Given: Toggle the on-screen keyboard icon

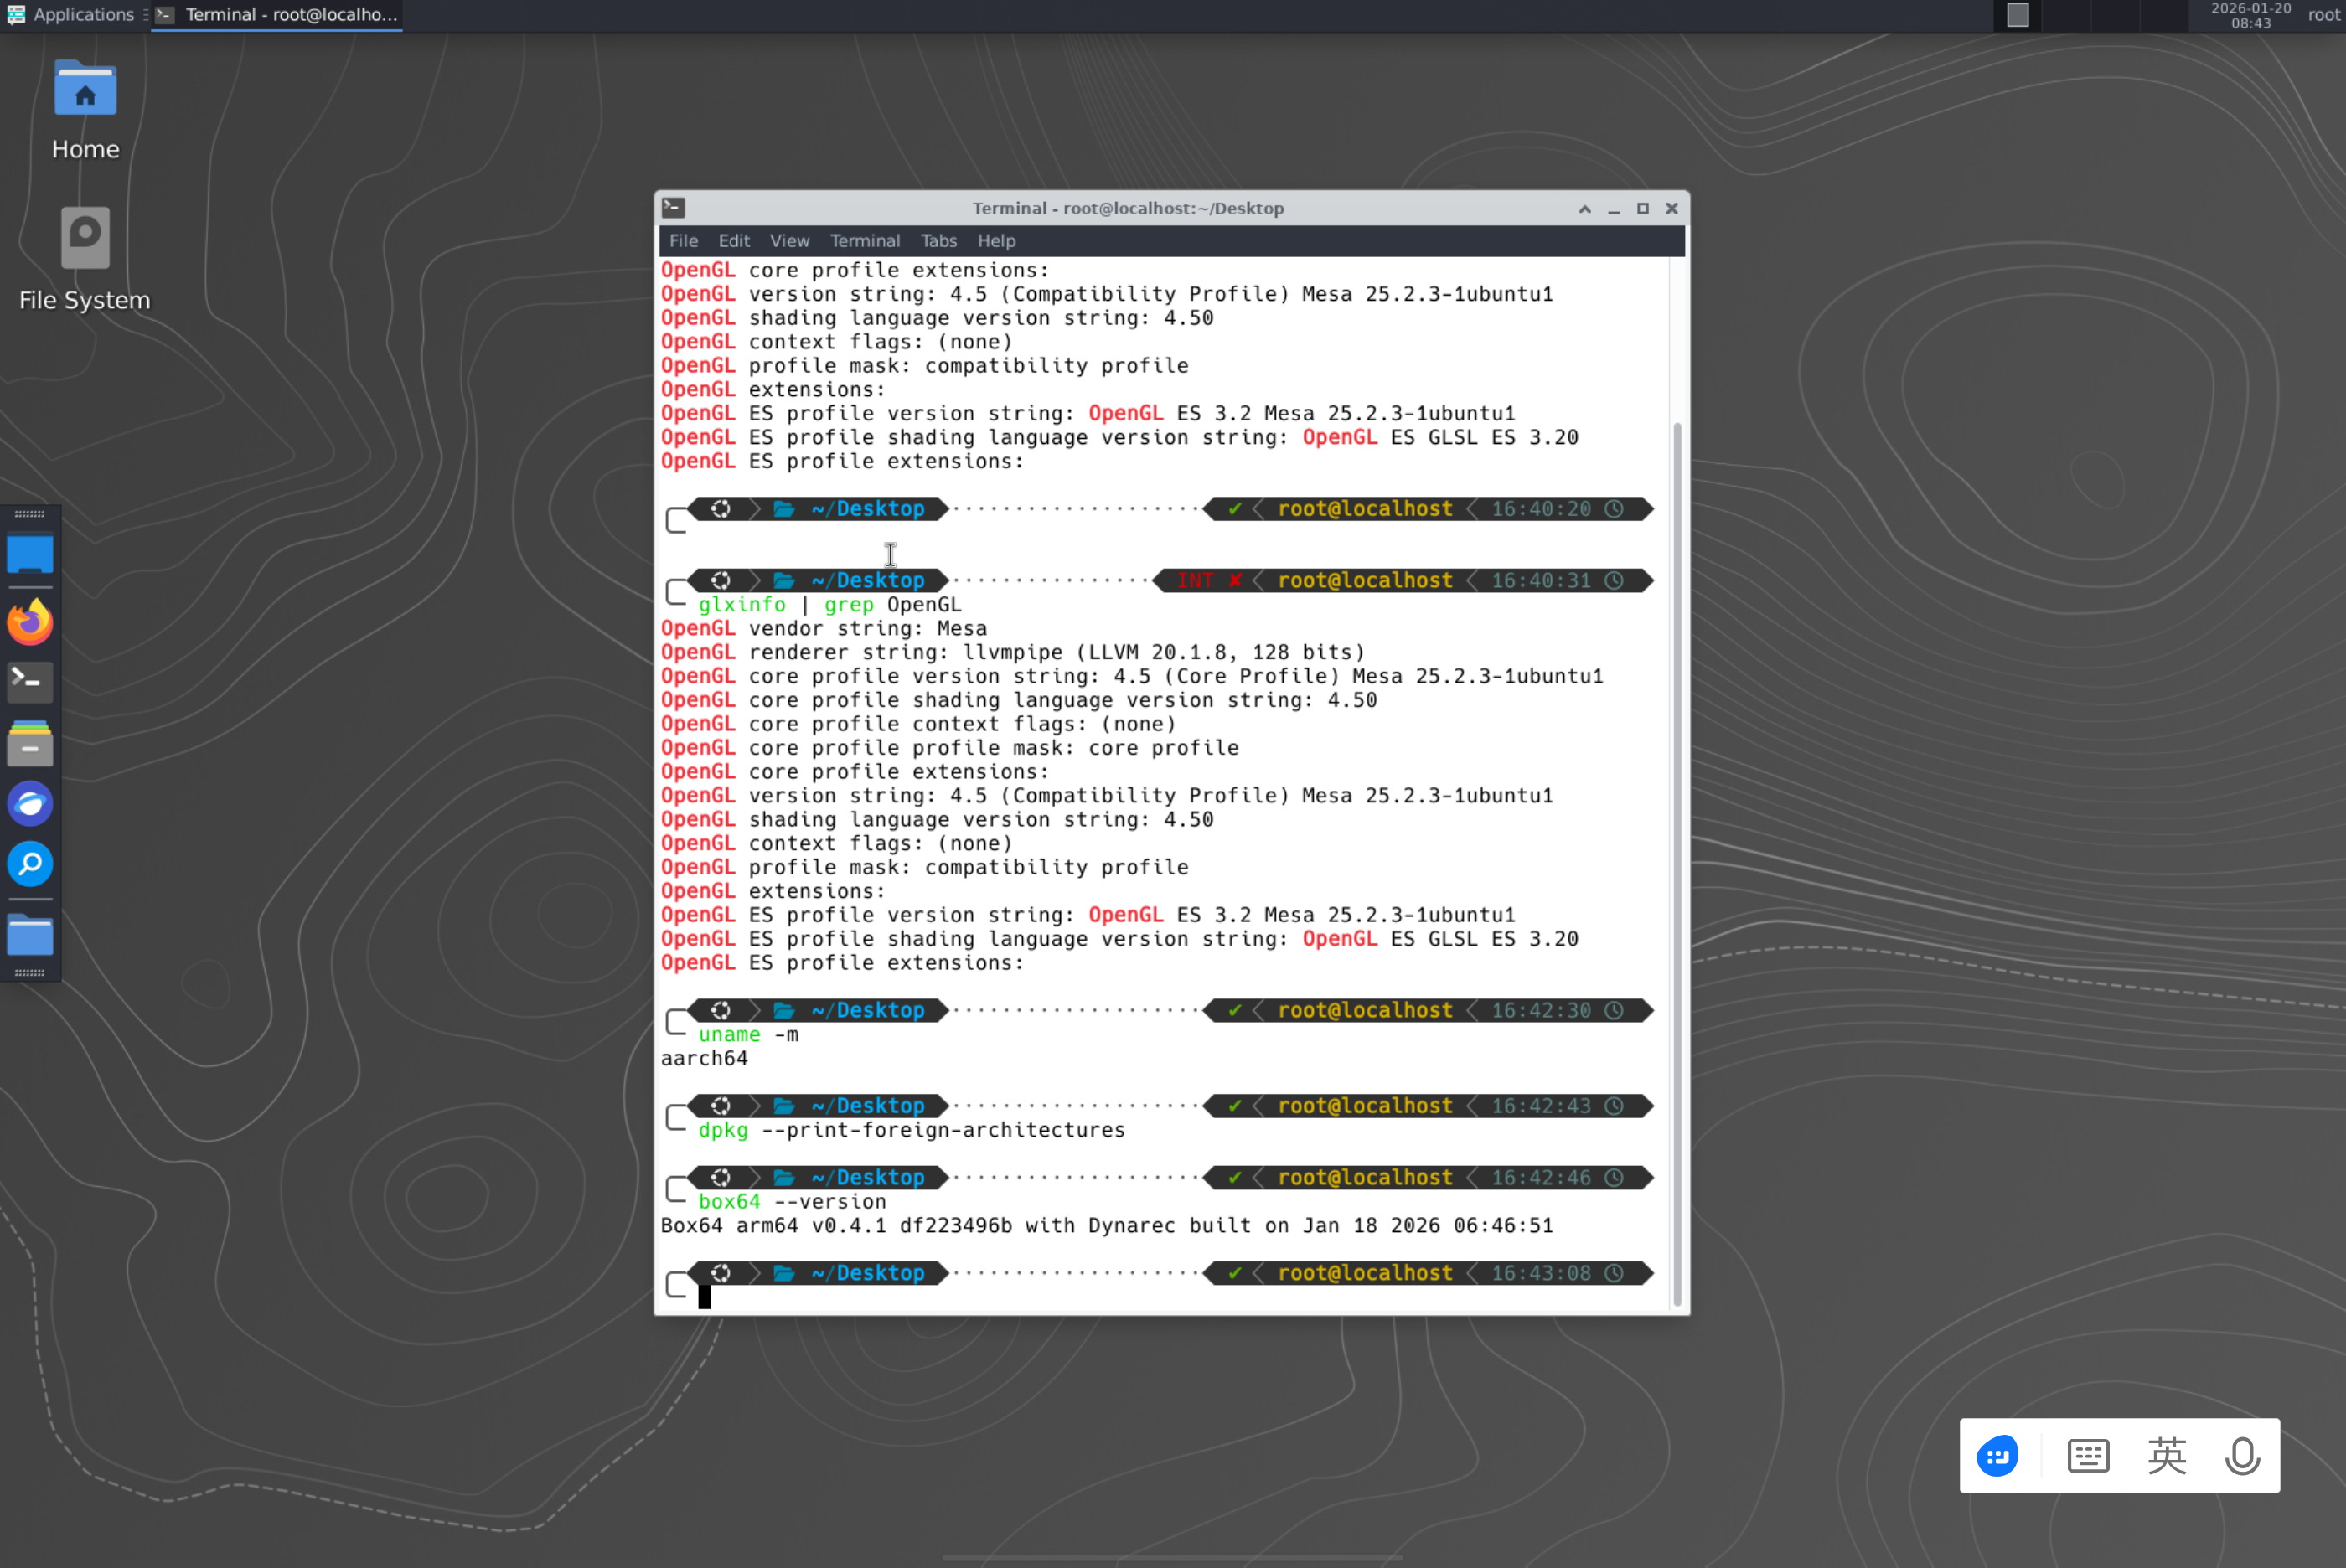Looking at the screenshot, I should [2087, 1456].
